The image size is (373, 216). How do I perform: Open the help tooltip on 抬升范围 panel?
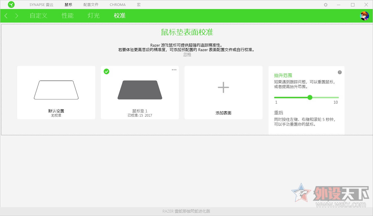(x=339, y=72)
